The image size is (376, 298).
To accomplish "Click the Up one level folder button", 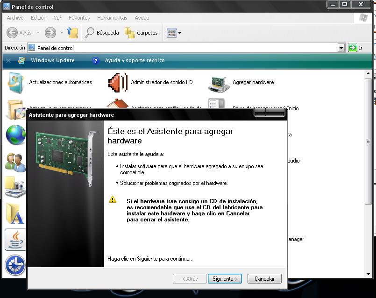I will (72, 33).
